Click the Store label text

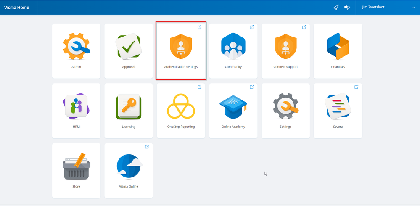point(77,186)
